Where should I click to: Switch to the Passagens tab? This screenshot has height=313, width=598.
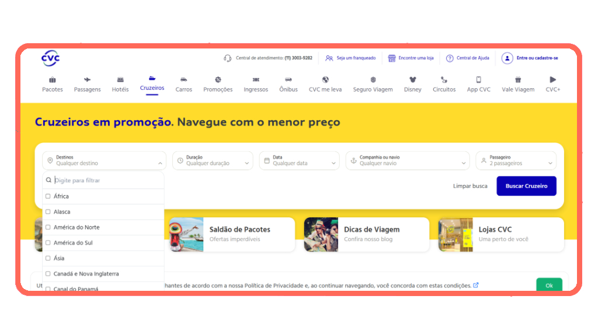click(88, 85)
